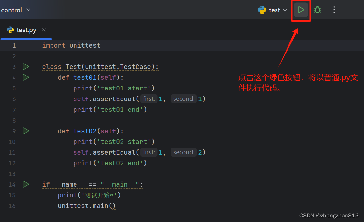
Task: Close the test.py editor tab
Action: [44, 30]
